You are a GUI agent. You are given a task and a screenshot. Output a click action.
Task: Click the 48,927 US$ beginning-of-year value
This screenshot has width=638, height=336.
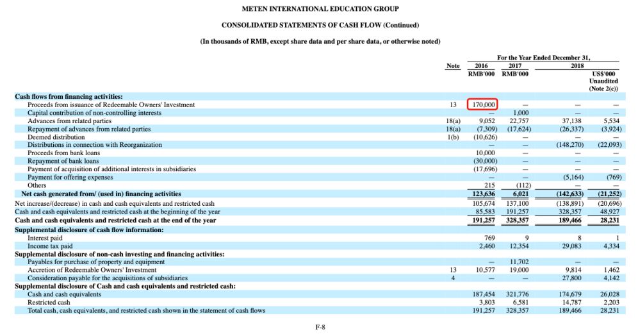click(610, 212)
